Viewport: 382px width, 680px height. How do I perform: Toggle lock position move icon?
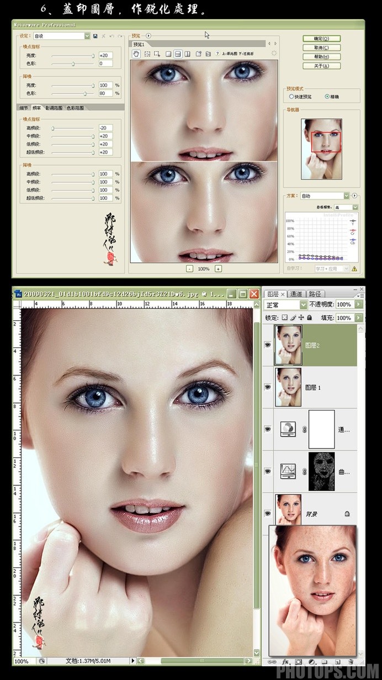click(301, 318)
